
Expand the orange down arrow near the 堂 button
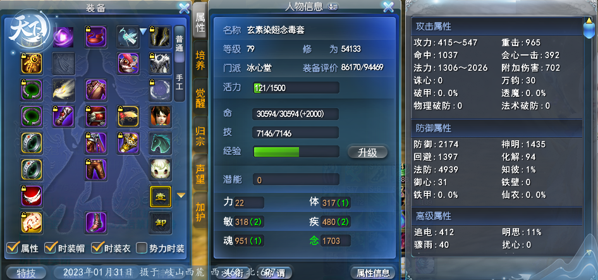pos(181,195)
